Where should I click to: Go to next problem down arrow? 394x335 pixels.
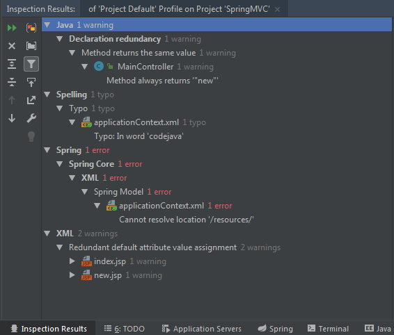click(x=12, y=118)
